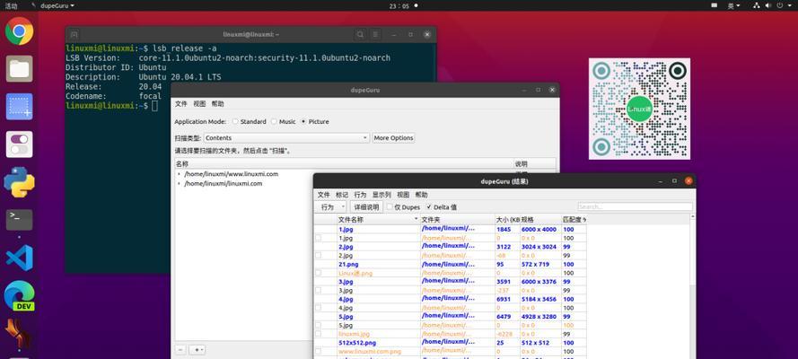The width and height of the screenshot is (798, 359).
Task: Expand the /home/linuxmi/linuxmi.com folder entry
Action: coord(180,184)
